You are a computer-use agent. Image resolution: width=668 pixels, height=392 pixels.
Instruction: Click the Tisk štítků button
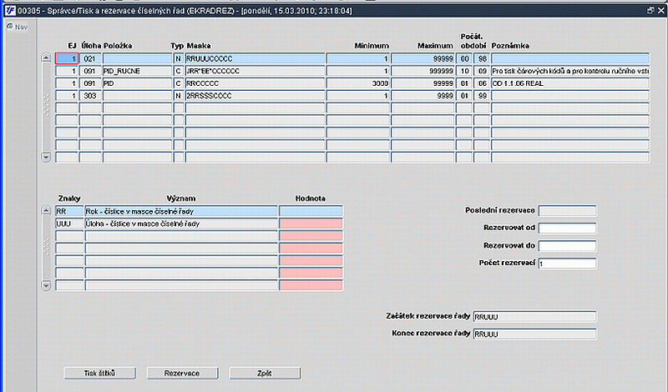tap(99, 374)
